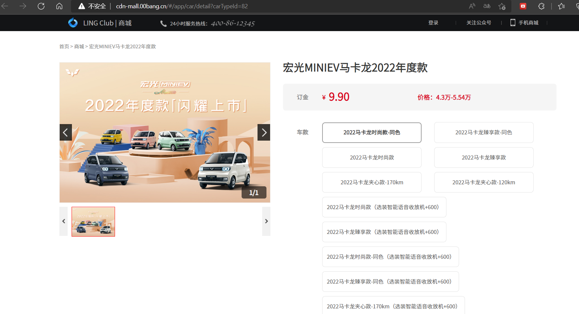Click the 订金 label

click(303, 97)
